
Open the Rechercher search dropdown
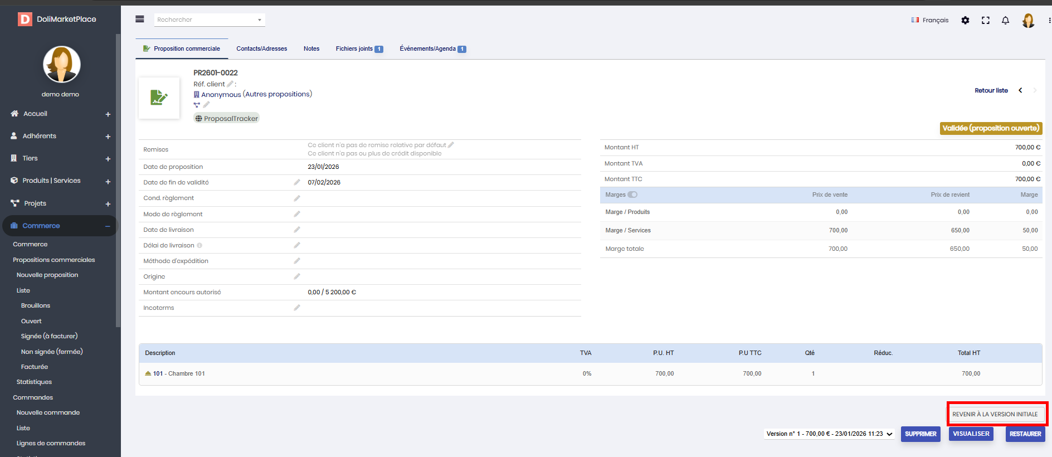pyautogui.click(x=210, y=20)
